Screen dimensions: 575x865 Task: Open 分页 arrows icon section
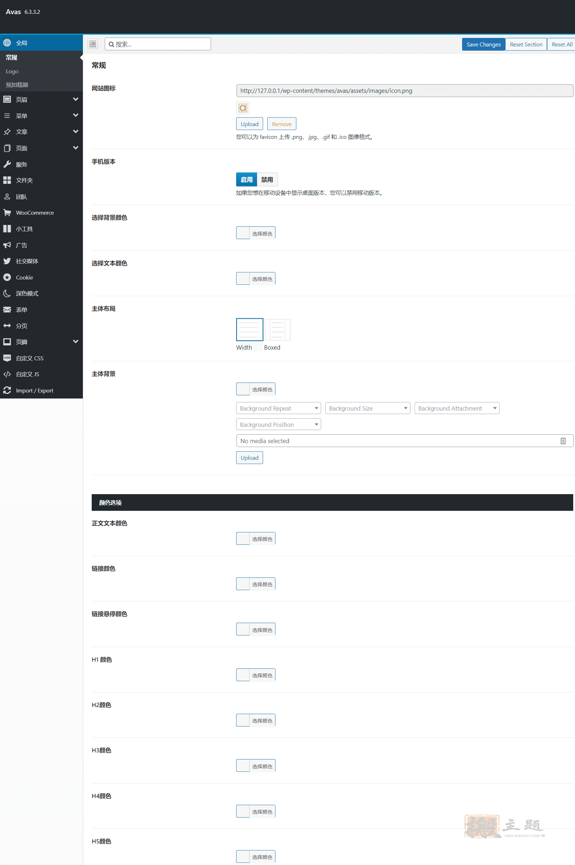pos(41,326)
